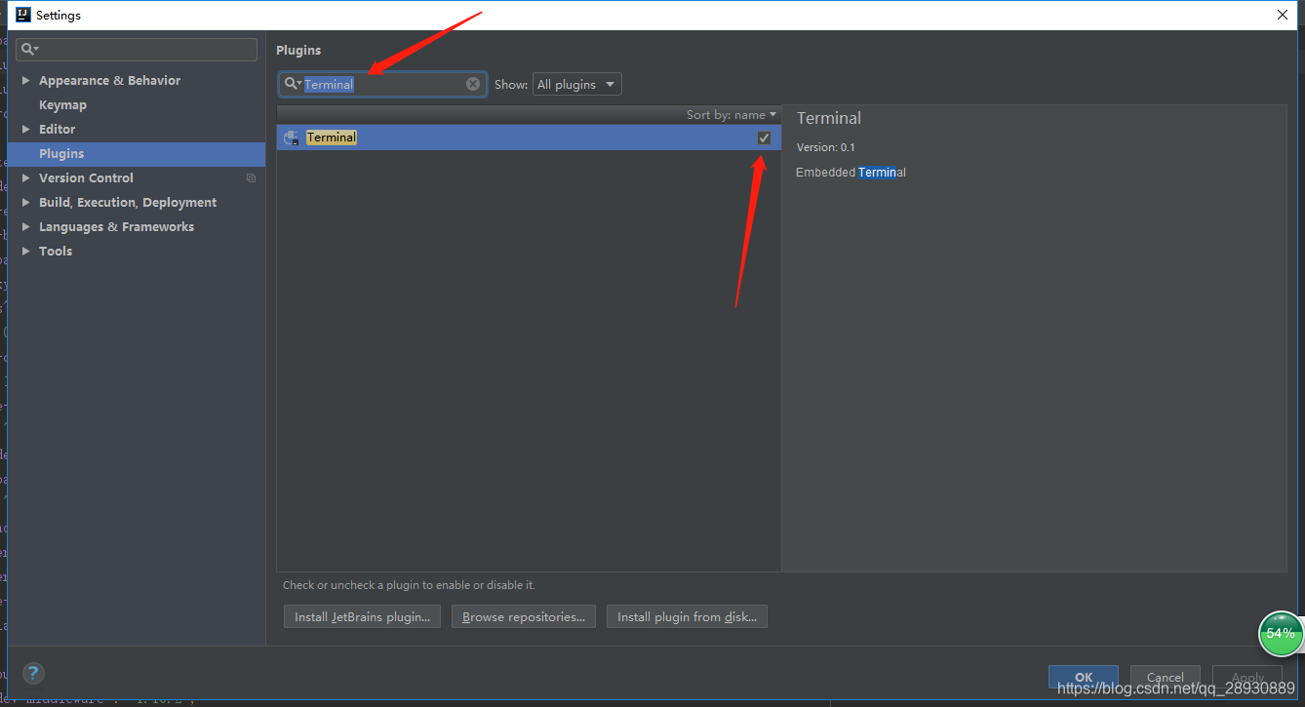
Task: Click the plugin search field containing Terminal
Action: [382, 84]
